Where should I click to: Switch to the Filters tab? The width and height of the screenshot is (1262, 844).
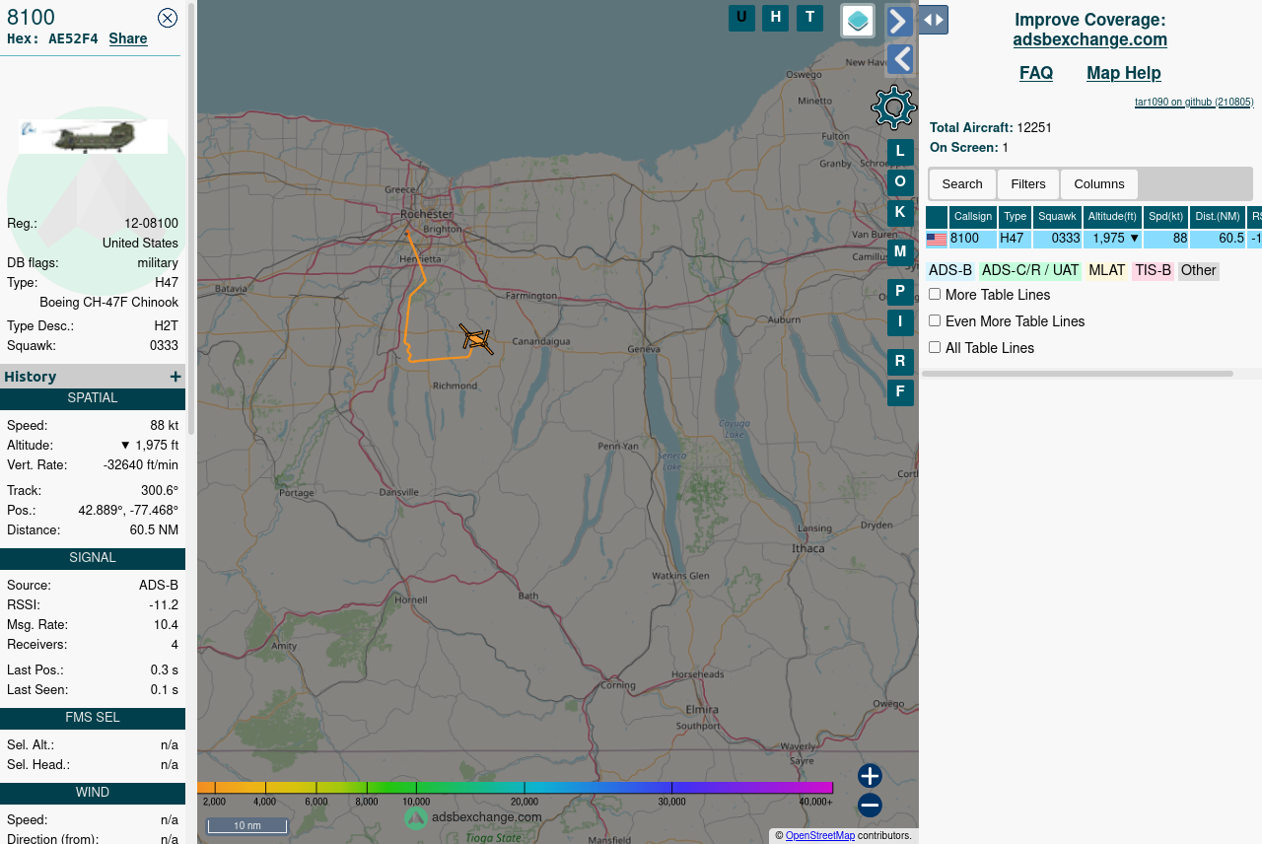[1028, 184]
